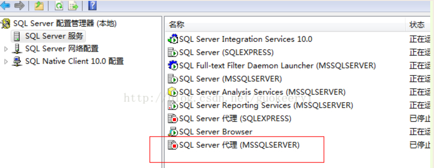Click the stopped 代理 (SQLEXPRESS) icon

coord(173,118)
